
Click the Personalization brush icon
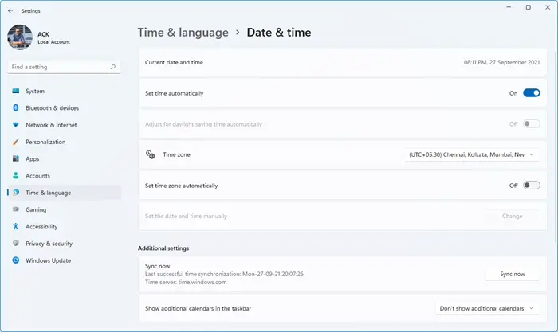[x=16, y=142]
